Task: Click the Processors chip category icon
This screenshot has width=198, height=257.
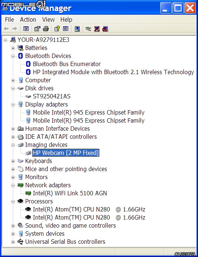Action: pyautogui.click(x=21, y=201)
